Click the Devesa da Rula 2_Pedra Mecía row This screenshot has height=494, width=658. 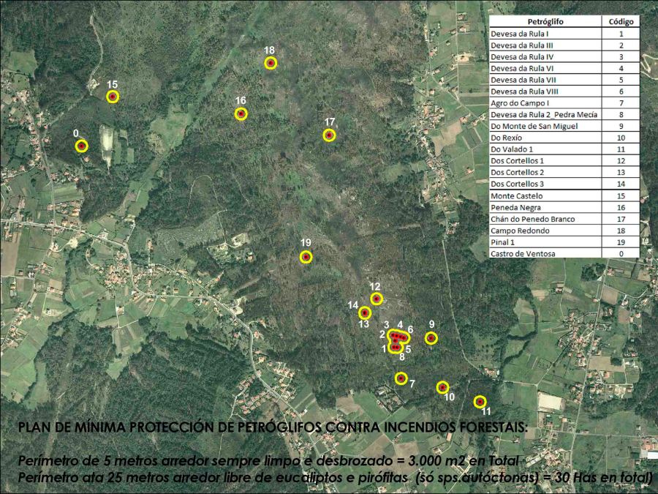(x=545, y=115)
